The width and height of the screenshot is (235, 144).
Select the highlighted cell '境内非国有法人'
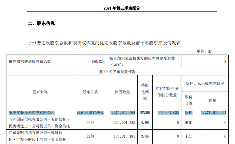(90, 113)
